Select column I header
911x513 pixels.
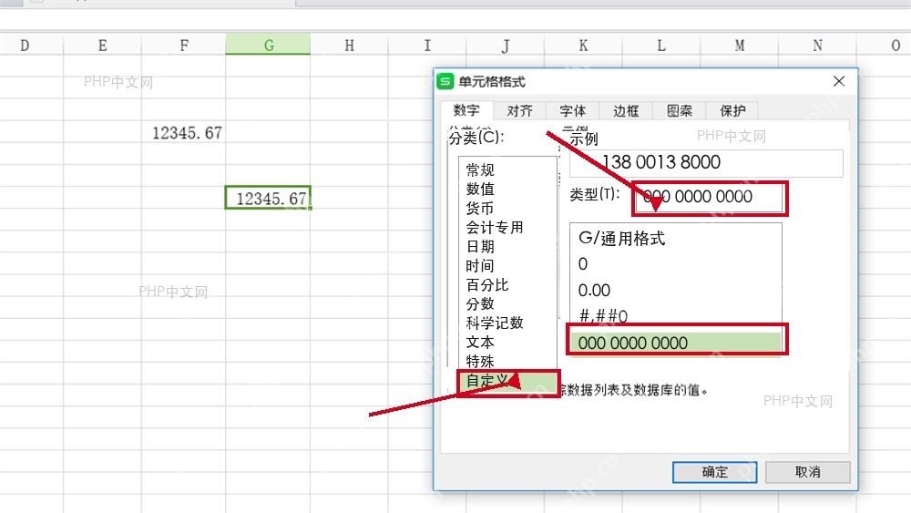(427, 46)
